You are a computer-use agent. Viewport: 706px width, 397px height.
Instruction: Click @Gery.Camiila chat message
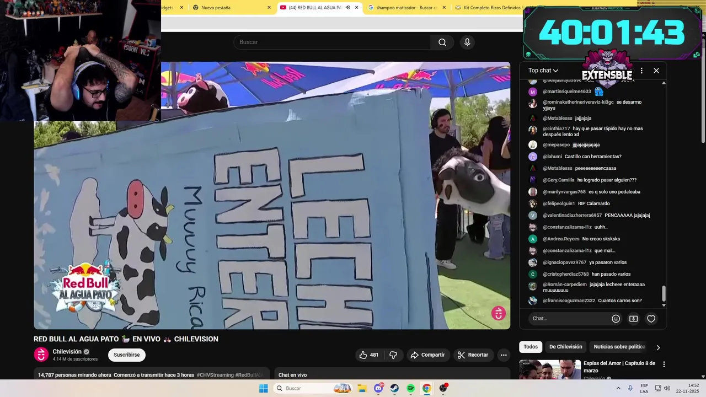point(589,180)
